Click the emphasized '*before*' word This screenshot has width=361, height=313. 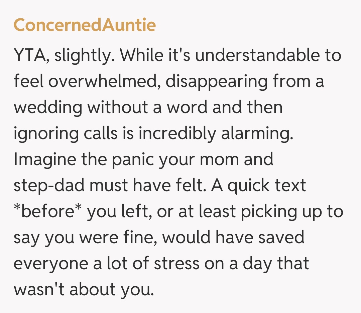click(47, 211)
